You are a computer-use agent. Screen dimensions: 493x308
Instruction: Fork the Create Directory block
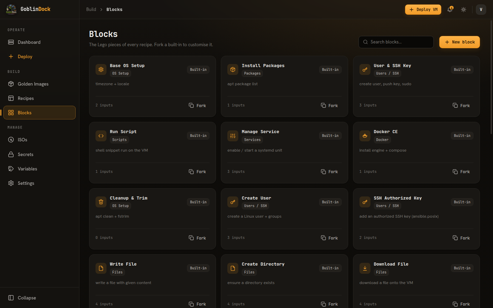click(x=329, y=304)
